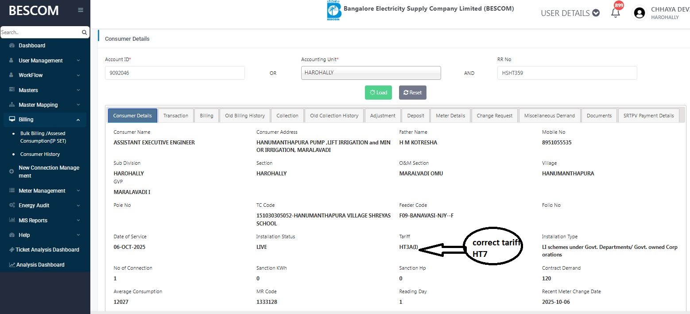The width and height of the screenshot is (690, 314).
Task: Click the tariff value HT3A(I)
Action: tap(408, 247)
